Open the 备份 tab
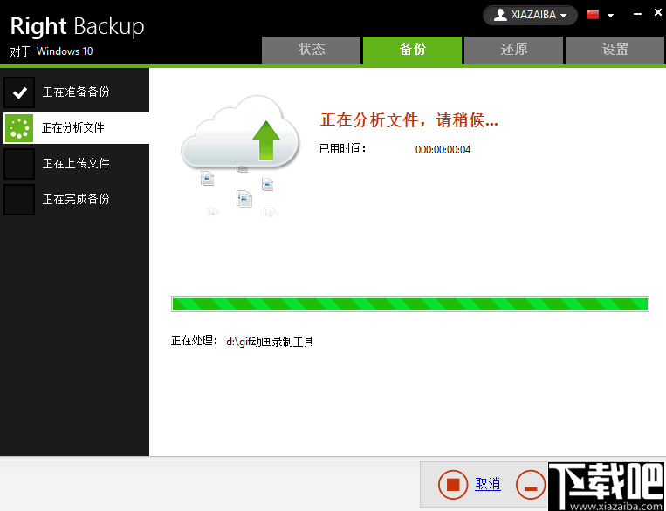666x511 pixels. (x=412, y=50)
